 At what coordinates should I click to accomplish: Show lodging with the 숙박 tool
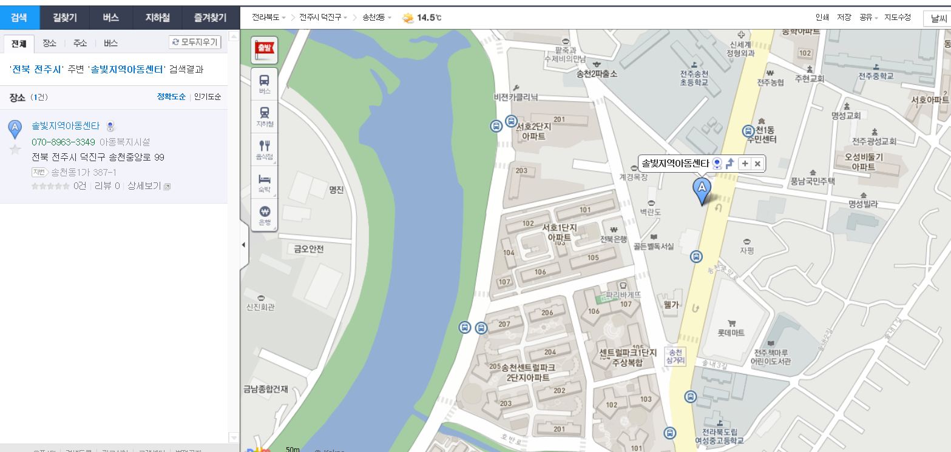pyautogui.click(x=265, y=182)
